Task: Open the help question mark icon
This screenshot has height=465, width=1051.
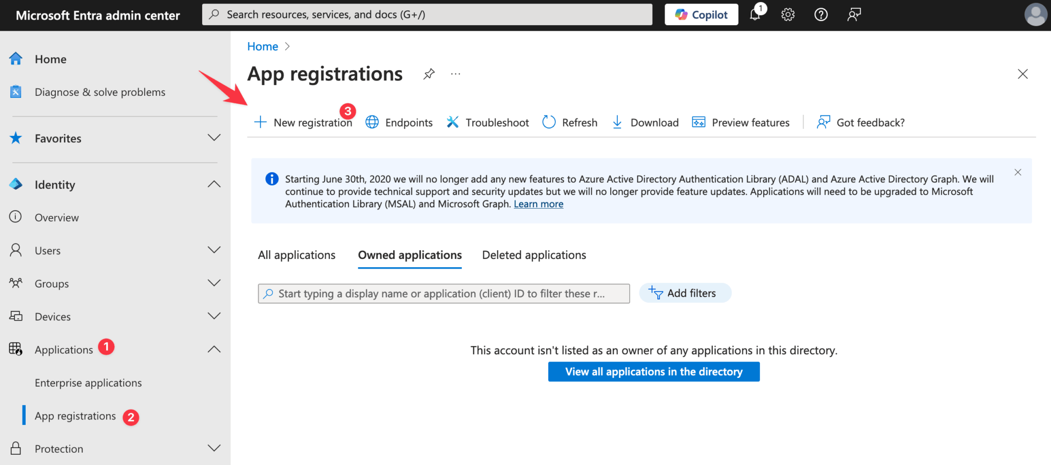Action: (x=821, y=14)
